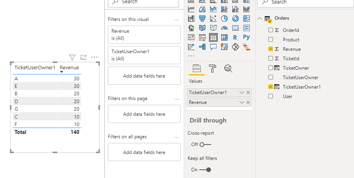Check the User field checkbox
The image size is (354, 178).
pyautogui.click(x=271, y=96)
